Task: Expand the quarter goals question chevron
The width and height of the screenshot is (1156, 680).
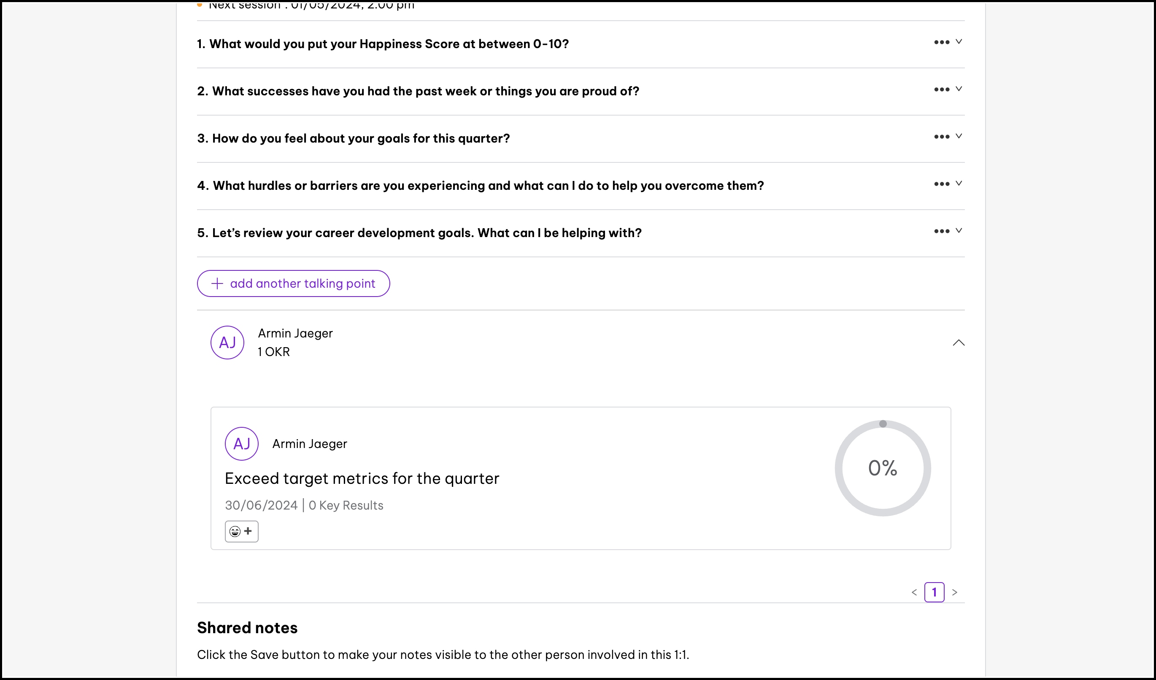Action: coord(959,136)
